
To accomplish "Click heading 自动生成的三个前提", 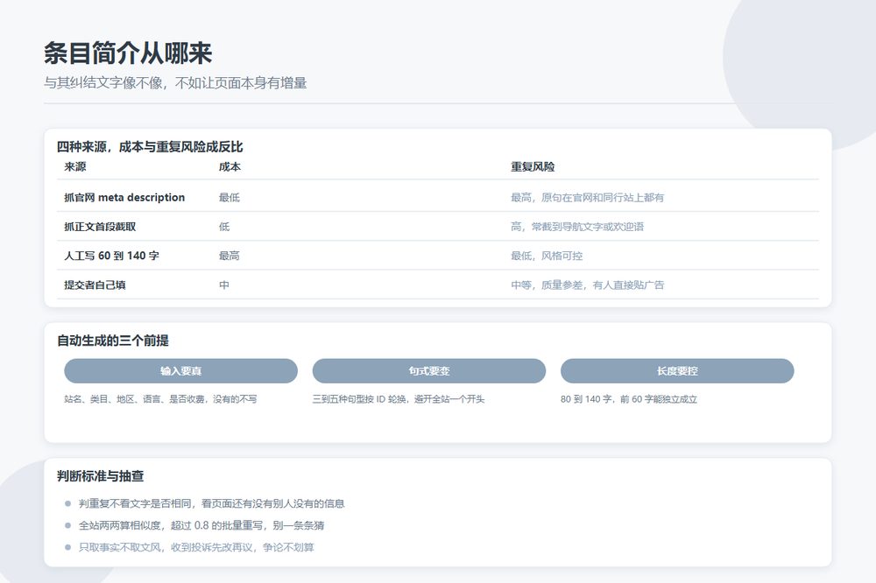I will pyautogui.click(x=113, y=341).
